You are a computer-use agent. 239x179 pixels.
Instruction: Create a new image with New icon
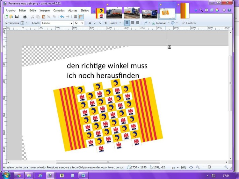6,17
